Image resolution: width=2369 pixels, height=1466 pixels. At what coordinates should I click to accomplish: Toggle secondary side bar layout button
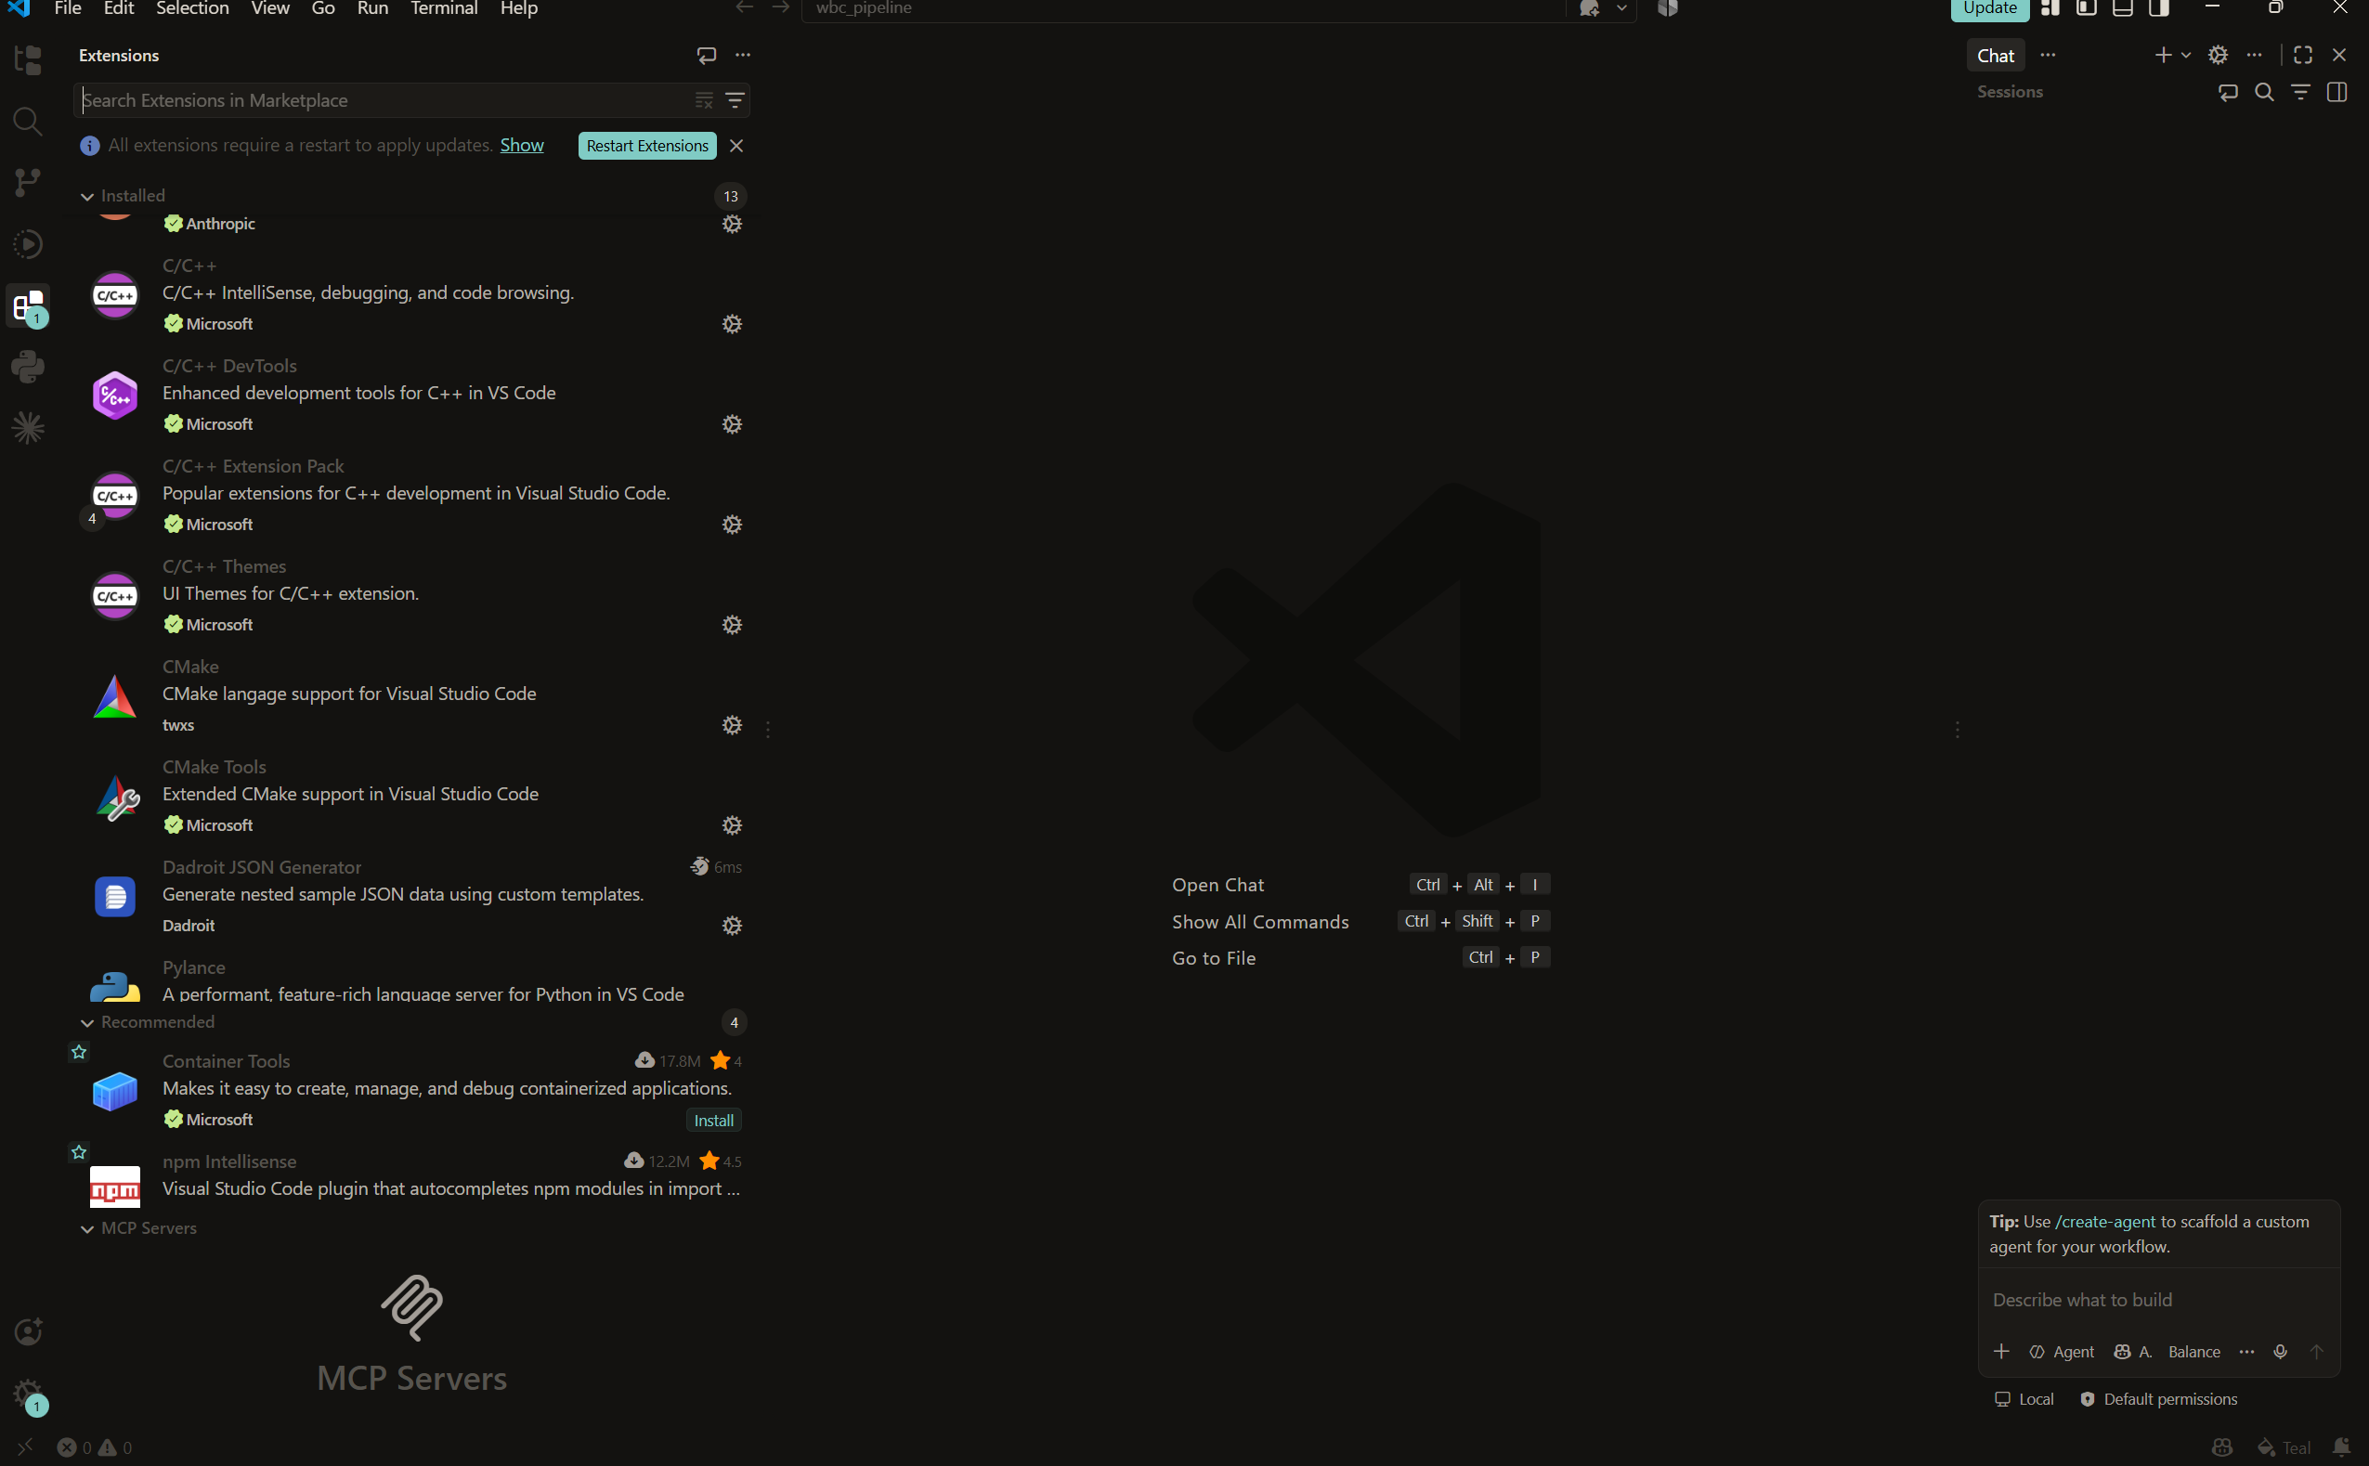[x=2158, y=7]
